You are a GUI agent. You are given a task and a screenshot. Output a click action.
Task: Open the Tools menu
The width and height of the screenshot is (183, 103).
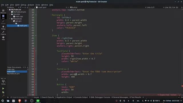tap(38, 5)
